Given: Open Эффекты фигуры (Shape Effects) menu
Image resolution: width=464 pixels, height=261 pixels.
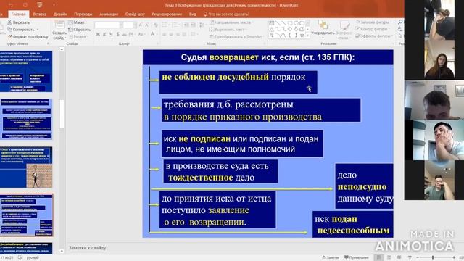Looking at the screenshot, I should click(x=373, y=36).
